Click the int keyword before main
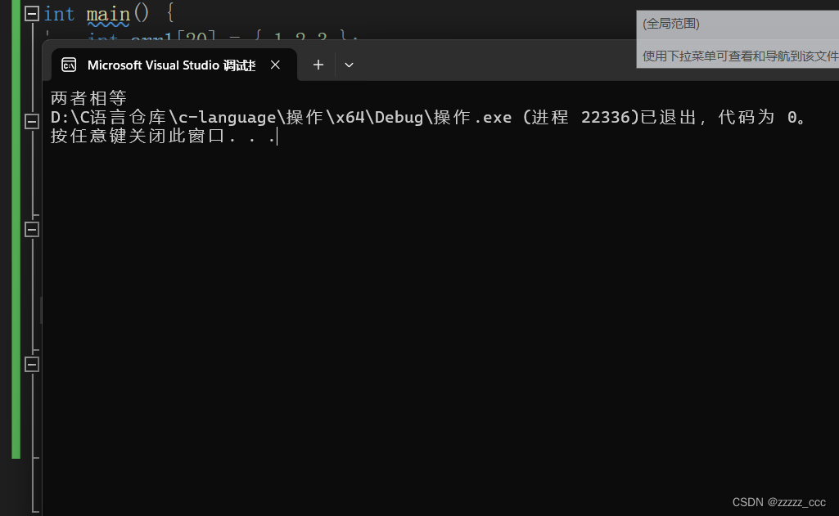839x516 pixels. [x=59, y=14]
